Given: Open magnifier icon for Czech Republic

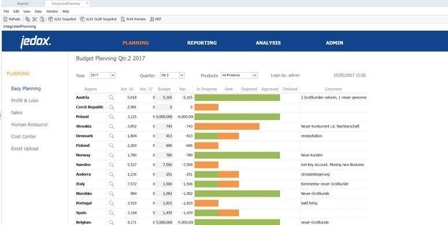Looking at the screenshot, I should [x=111, y=107].
